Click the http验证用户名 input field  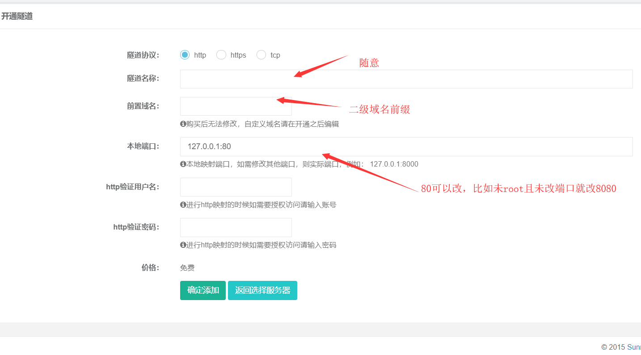coord(236,187)
